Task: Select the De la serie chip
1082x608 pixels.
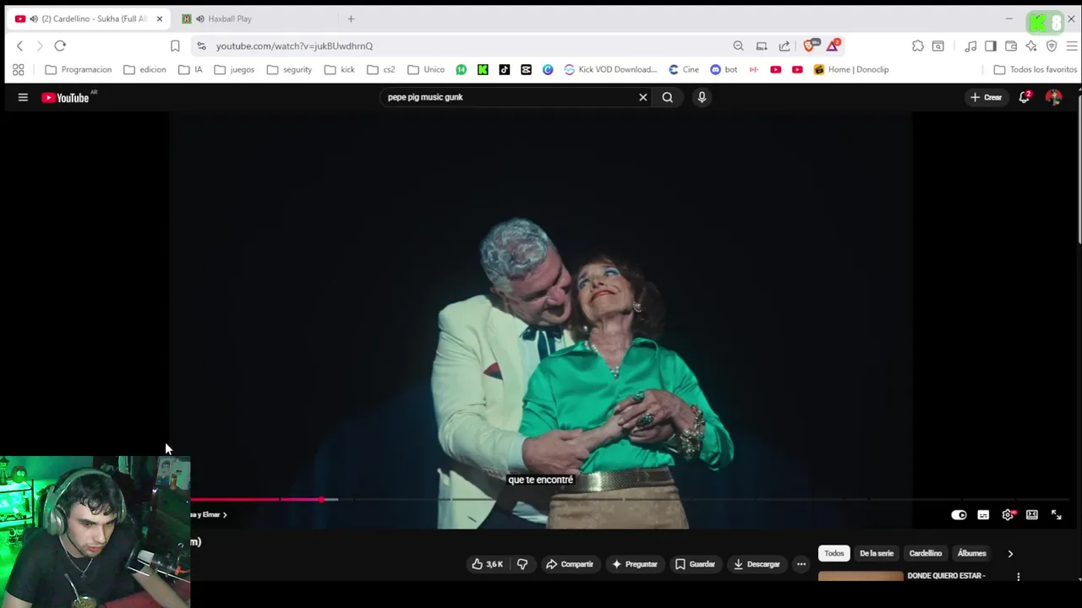Action: (x=877, y=554)
